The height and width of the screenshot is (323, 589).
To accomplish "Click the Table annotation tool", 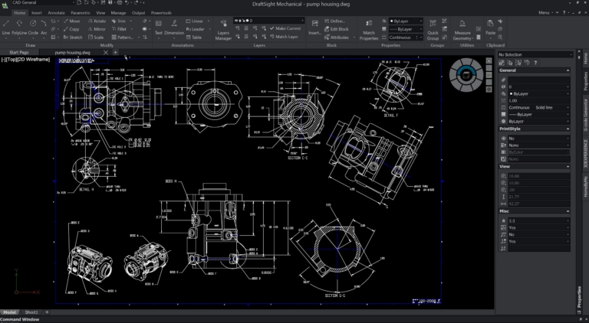I will (194, 38).
